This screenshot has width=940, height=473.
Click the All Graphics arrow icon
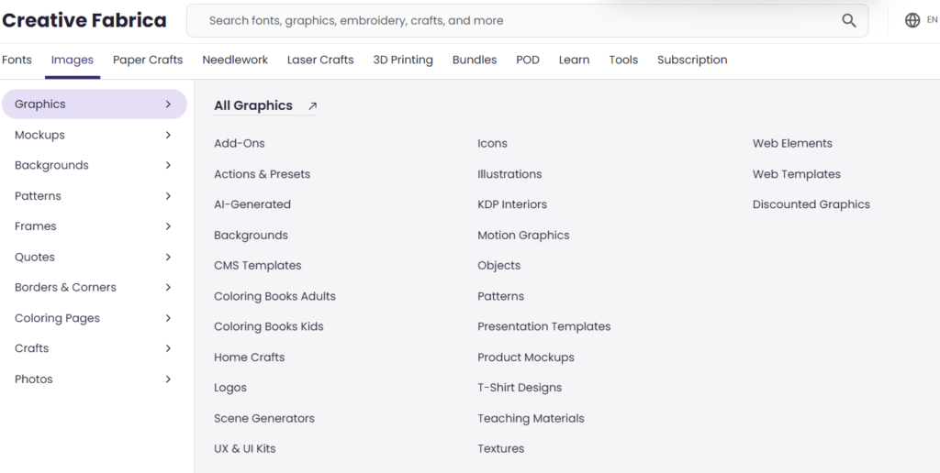coord(312,106)
